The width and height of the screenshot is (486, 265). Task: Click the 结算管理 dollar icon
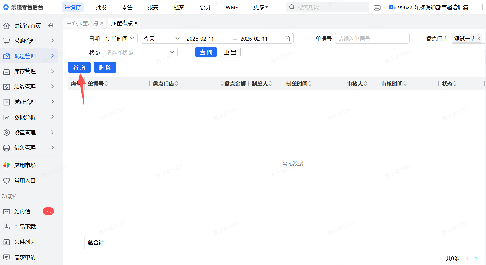pyautogui.click(x=6, y=87)
